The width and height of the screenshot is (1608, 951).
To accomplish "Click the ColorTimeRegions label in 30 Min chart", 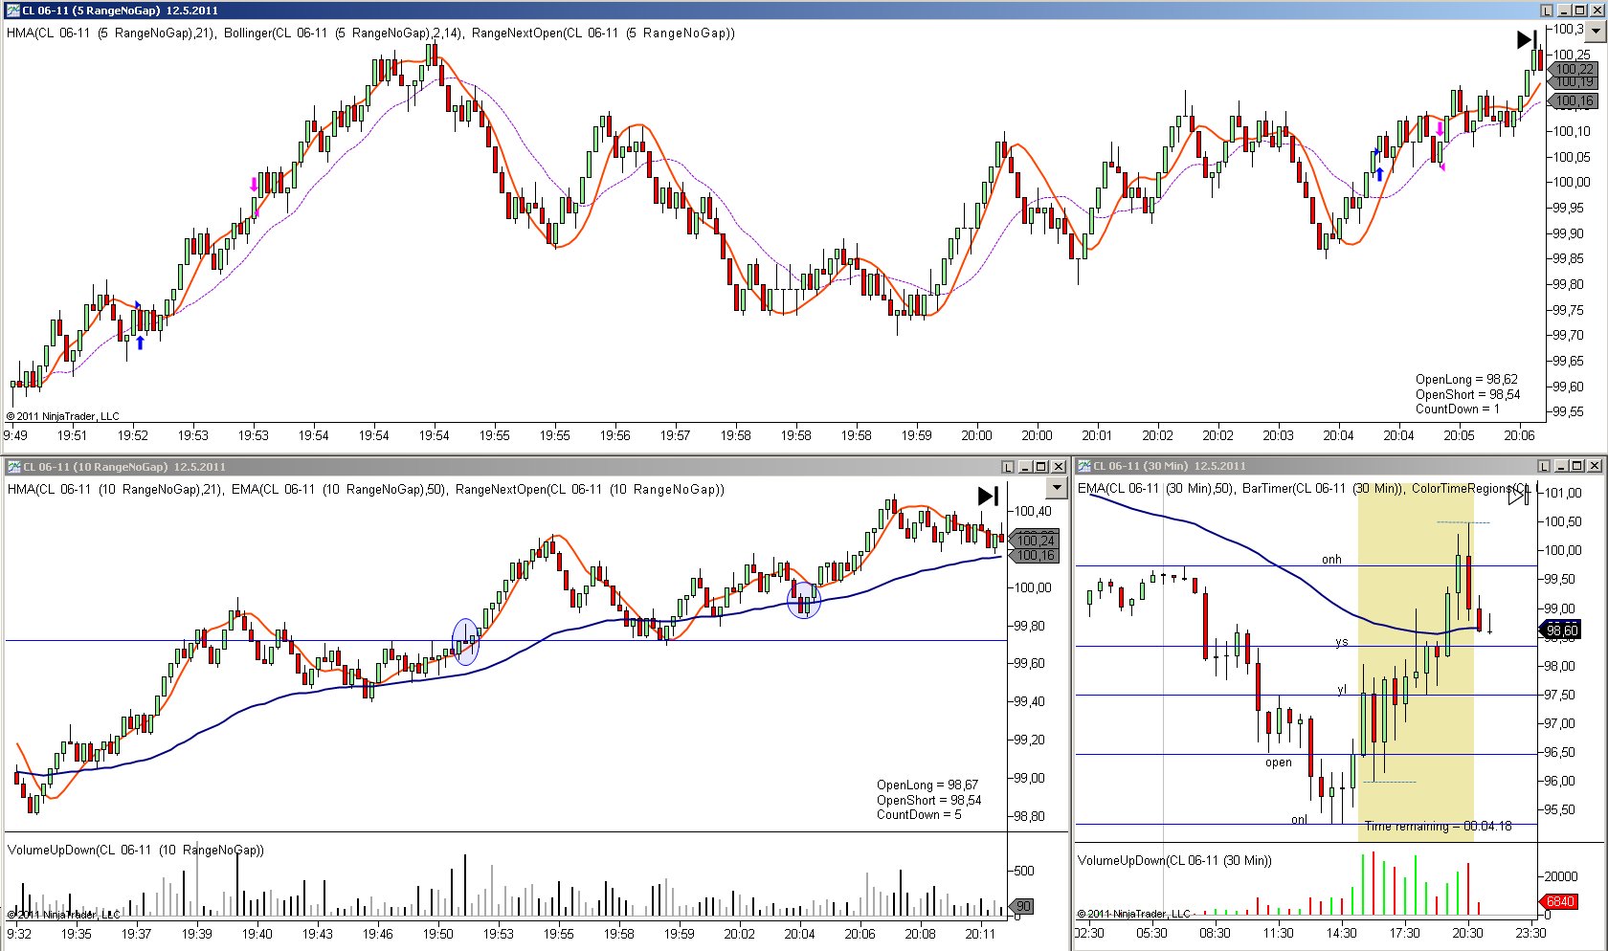I will click(x=1473, y=488).
